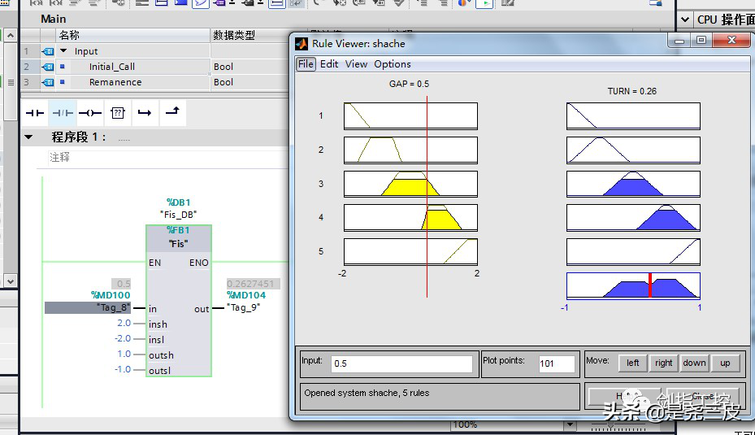Screen dimensions: 755x435
Task: Insert a normally closed contact
Action: [x=63, y=113]
